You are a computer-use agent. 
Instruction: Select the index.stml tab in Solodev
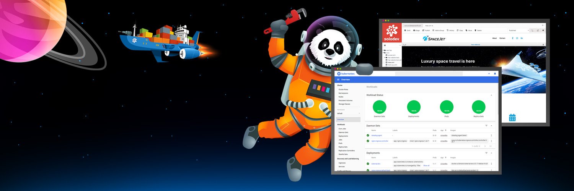(429, 26)
